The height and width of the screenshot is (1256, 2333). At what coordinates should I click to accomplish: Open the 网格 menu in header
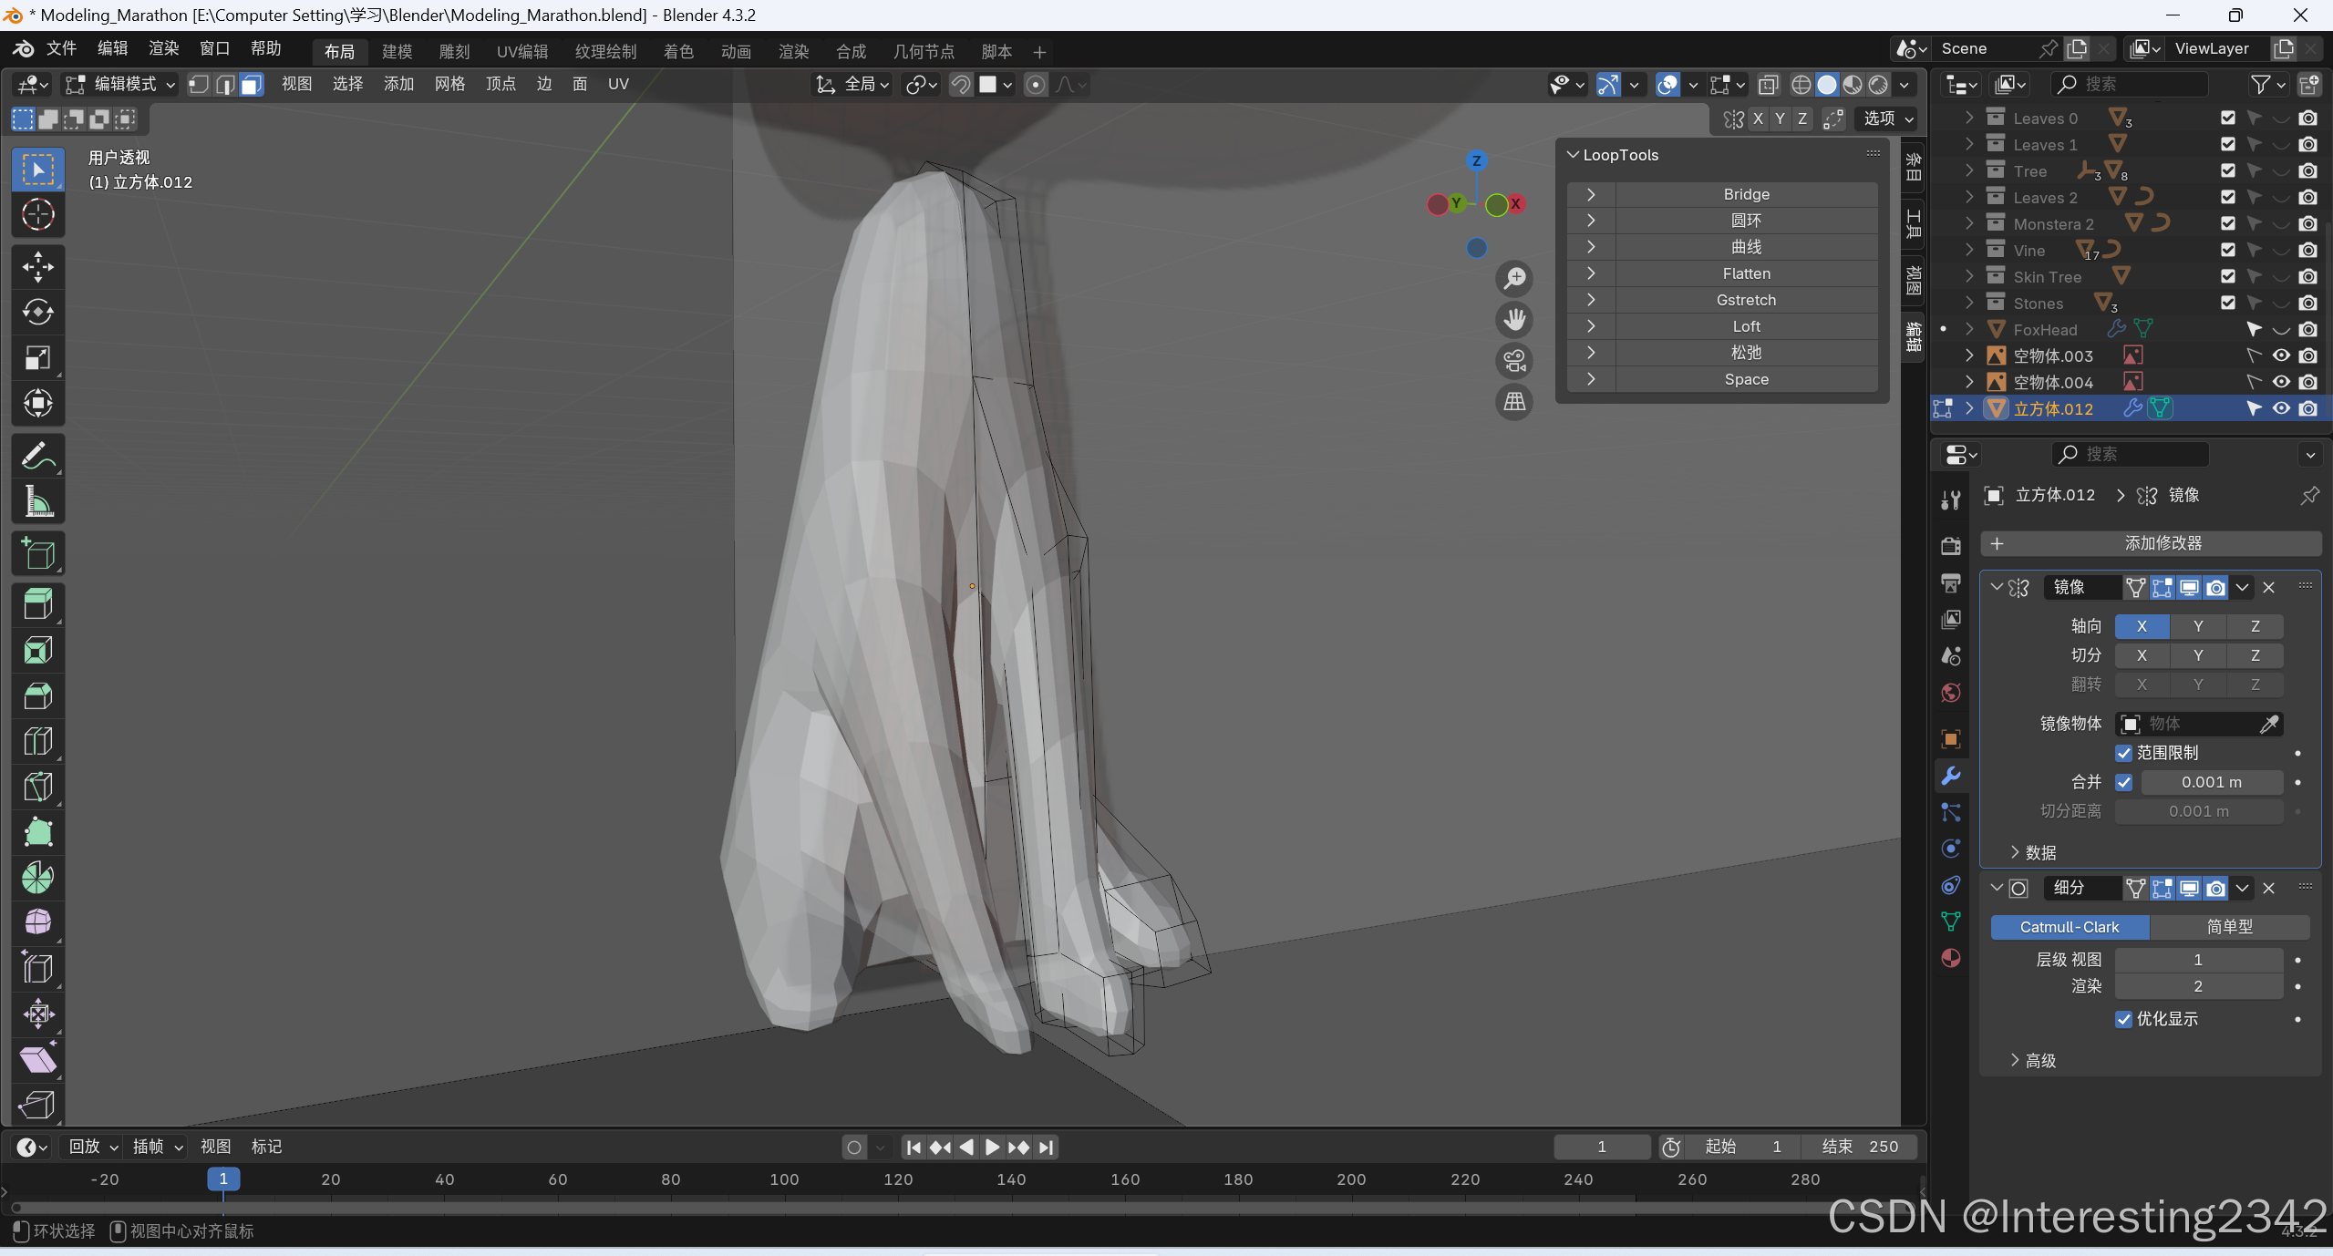(449, 85)
